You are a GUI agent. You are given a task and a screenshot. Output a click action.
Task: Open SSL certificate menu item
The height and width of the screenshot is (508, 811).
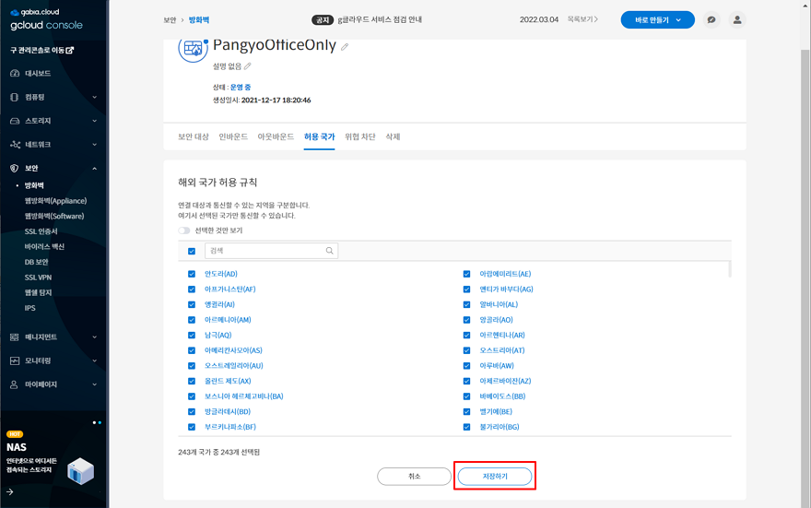point(41,231)
